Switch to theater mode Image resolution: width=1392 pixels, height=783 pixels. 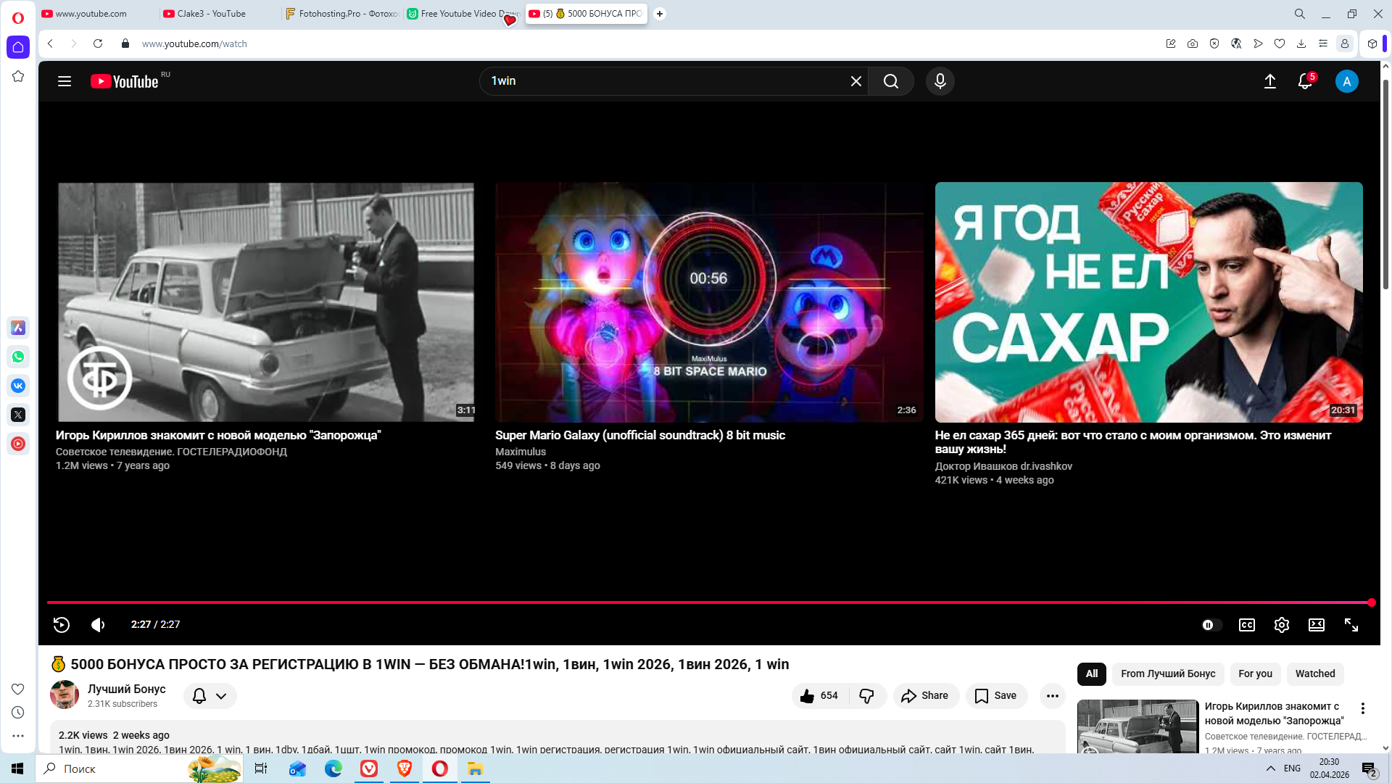point(1316,625)
